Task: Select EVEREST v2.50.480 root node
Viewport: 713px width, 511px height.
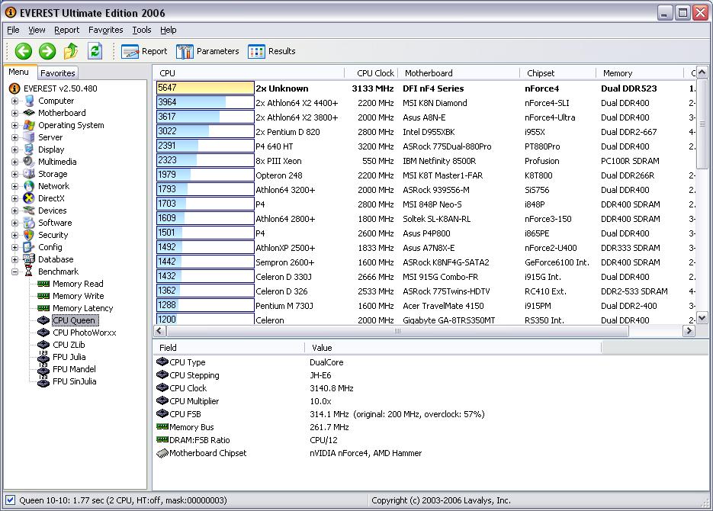Action: click(x=60, y=88)
